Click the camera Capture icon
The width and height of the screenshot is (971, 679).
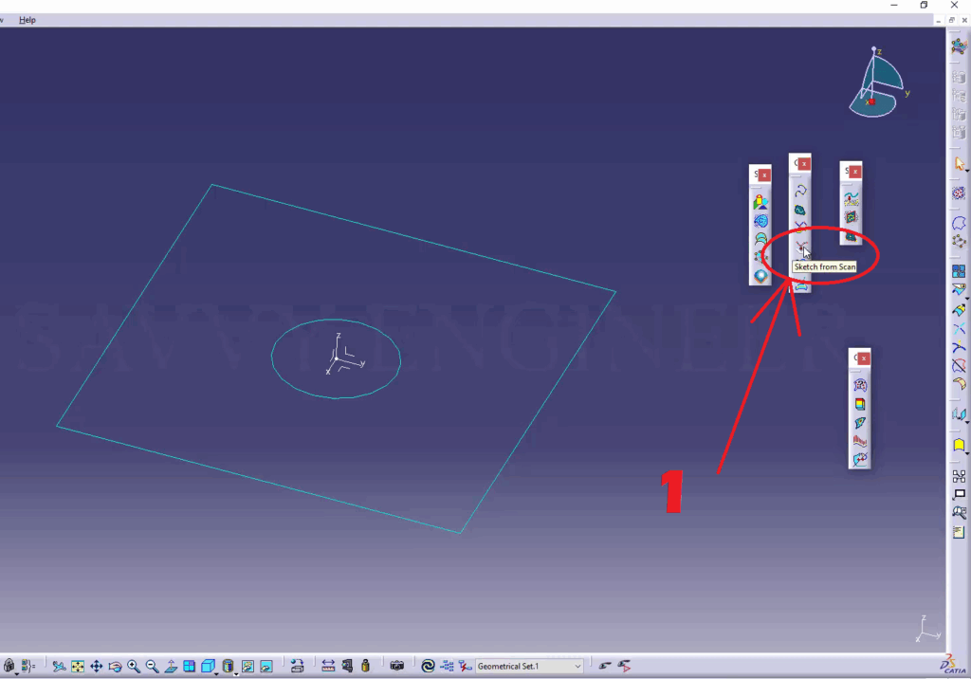tap(396, 667)
